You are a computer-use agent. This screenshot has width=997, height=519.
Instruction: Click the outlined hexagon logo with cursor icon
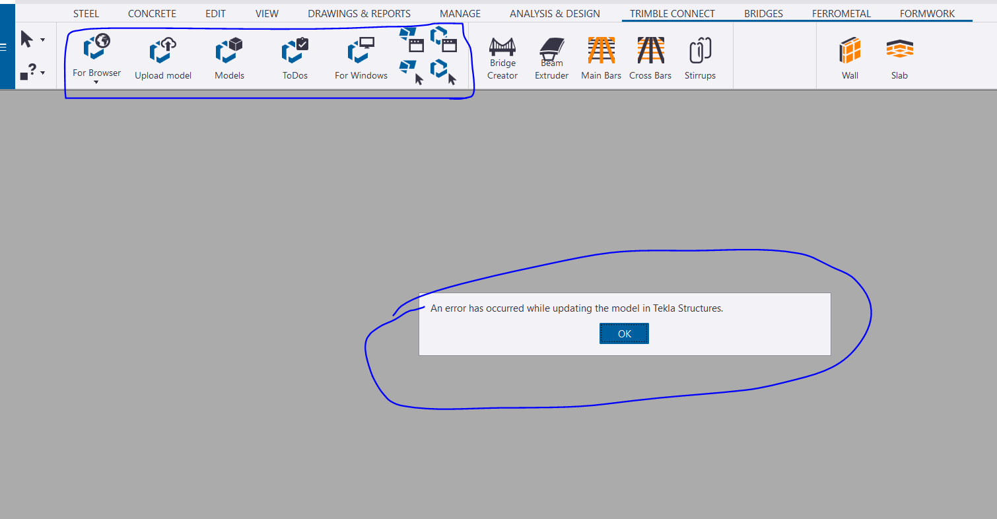444,72
